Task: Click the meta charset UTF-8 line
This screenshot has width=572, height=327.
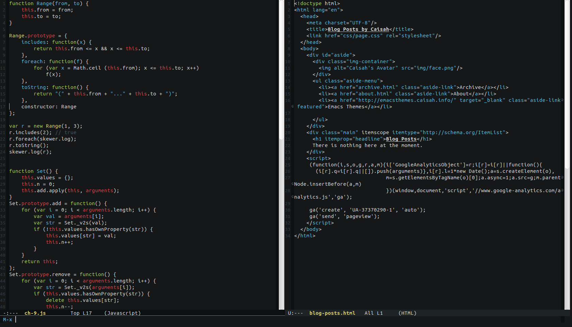Action: pyautogui.click(x=341, y=23)
